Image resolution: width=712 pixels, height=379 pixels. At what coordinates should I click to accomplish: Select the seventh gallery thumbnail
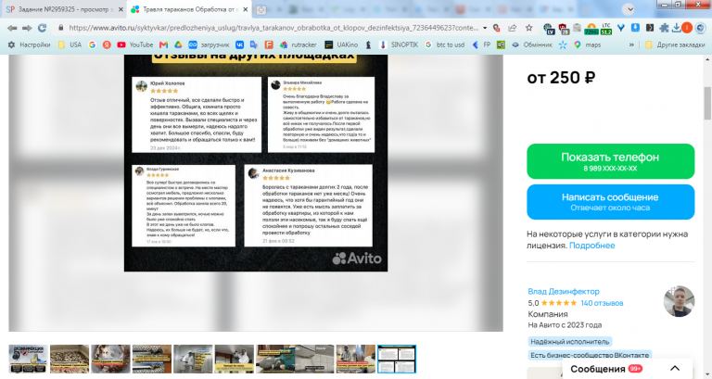tap(275, 359)
